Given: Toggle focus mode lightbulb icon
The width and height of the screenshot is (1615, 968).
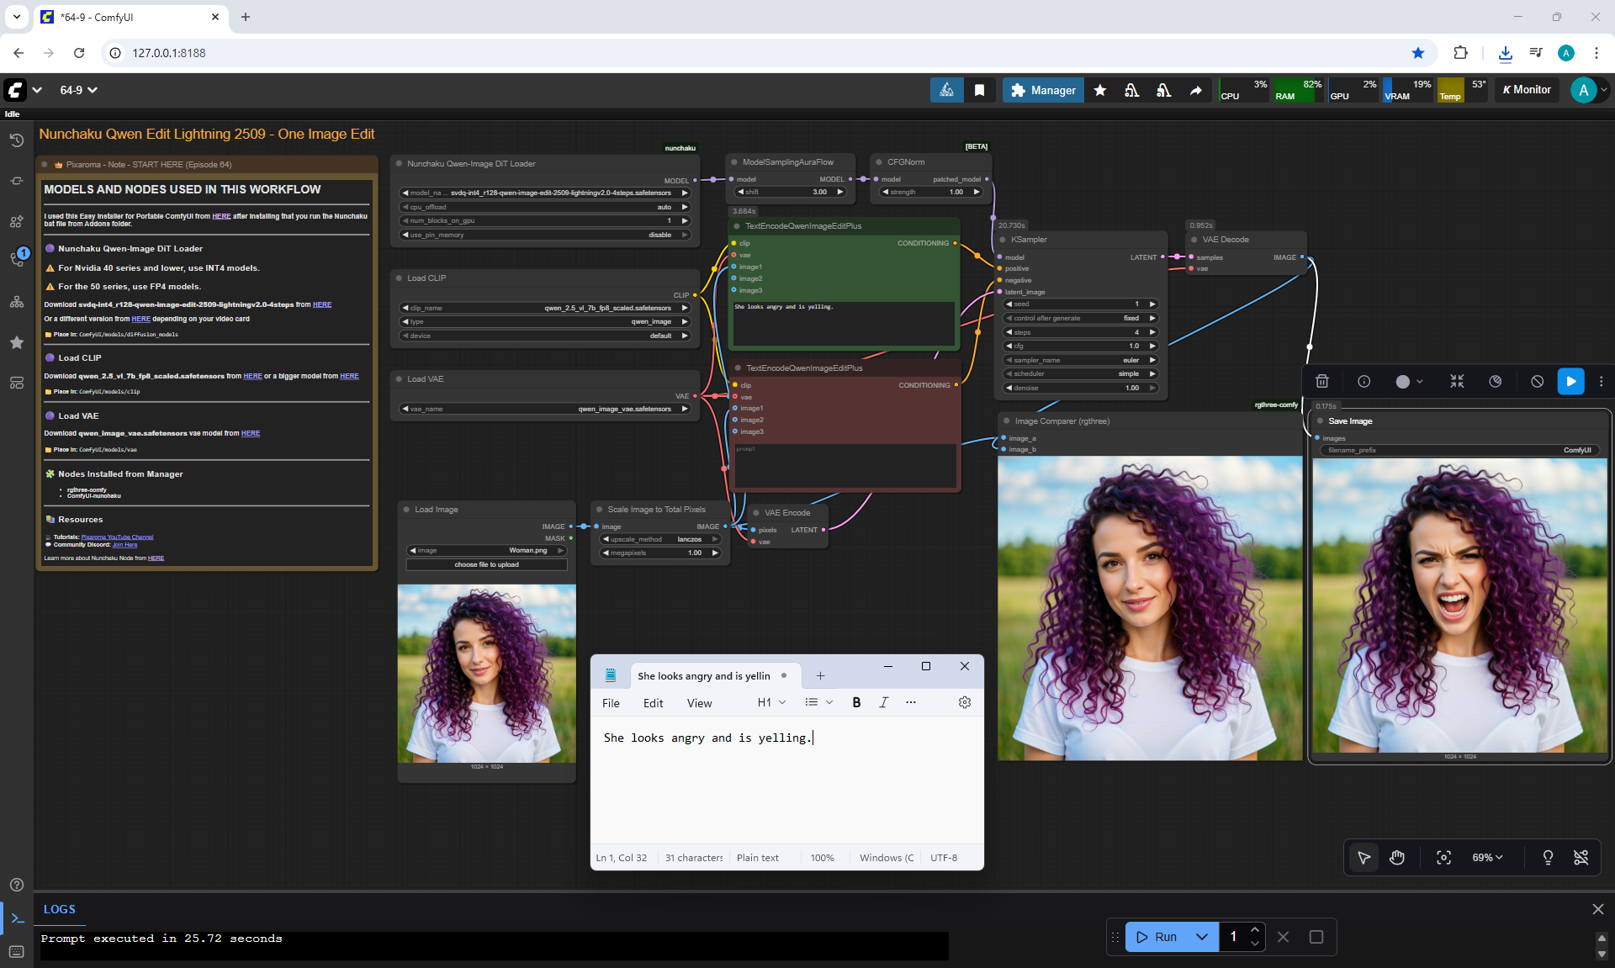Looking at the screenshot, I should pos(1548,857).
